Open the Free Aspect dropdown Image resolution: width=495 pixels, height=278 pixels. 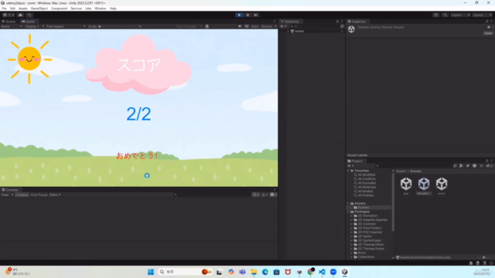[x=66, y=26]
